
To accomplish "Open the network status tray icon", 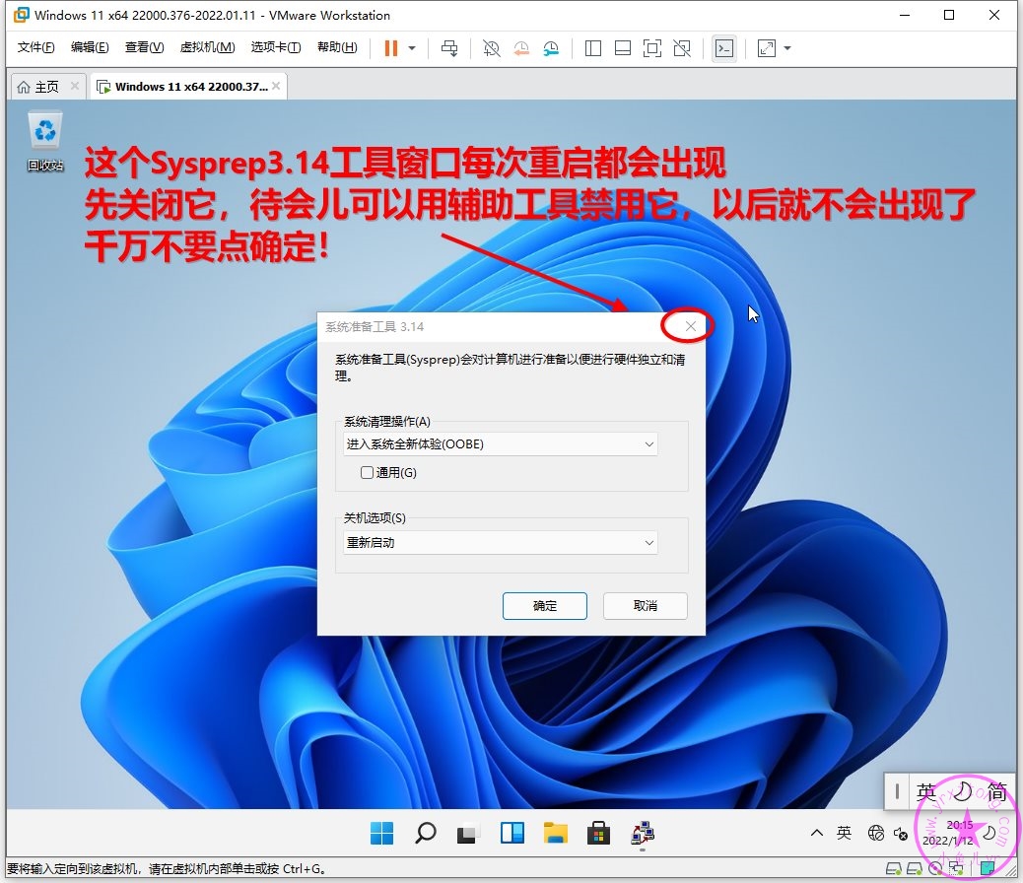I will pos(875,834).
